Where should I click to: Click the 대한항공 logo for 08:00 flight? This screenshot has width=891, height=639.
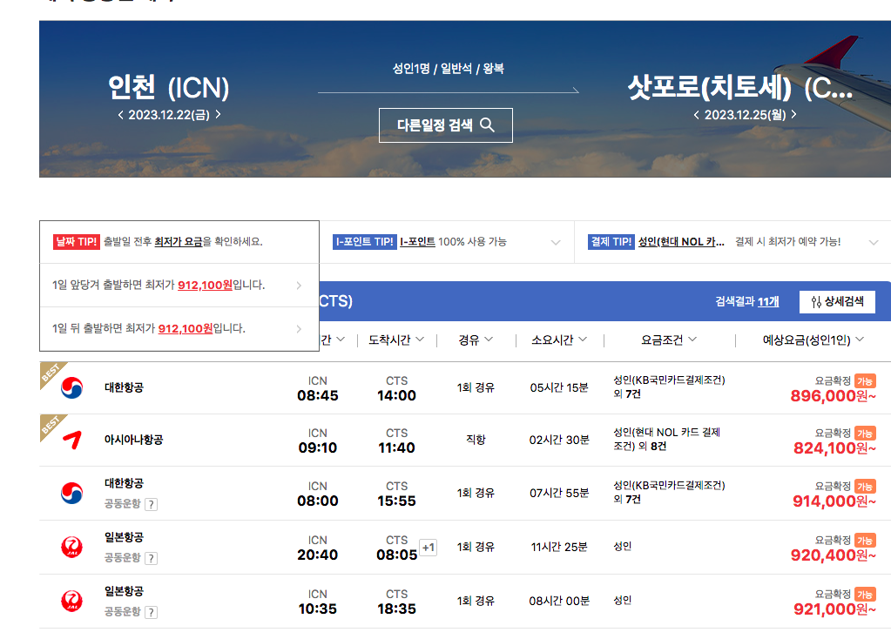point(72,493)
